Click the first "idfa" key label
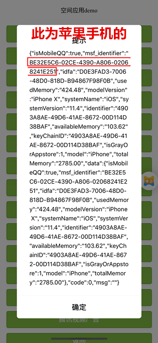This screenshot has height=343, width=158. pyautogui.click(x=67, y=72)
